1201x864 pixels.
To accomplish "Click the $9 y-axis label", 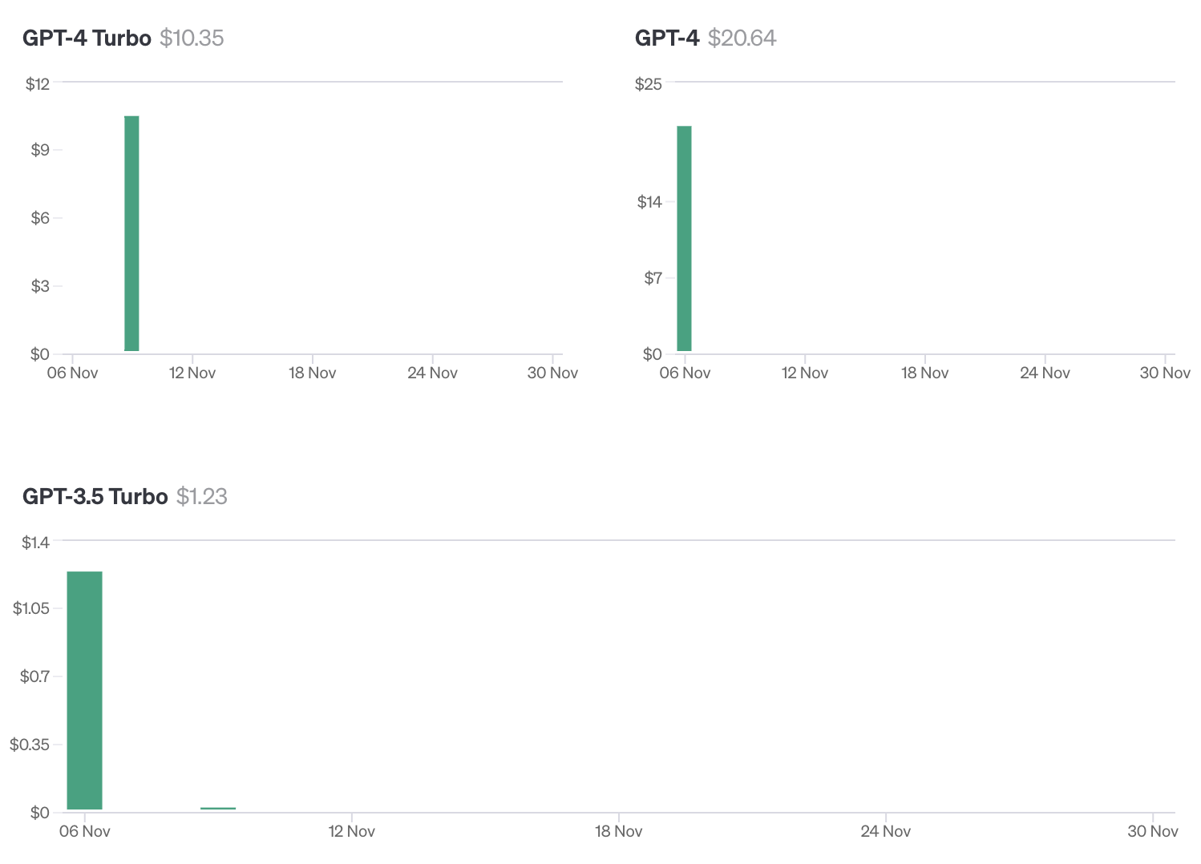I will click(40, 150).
